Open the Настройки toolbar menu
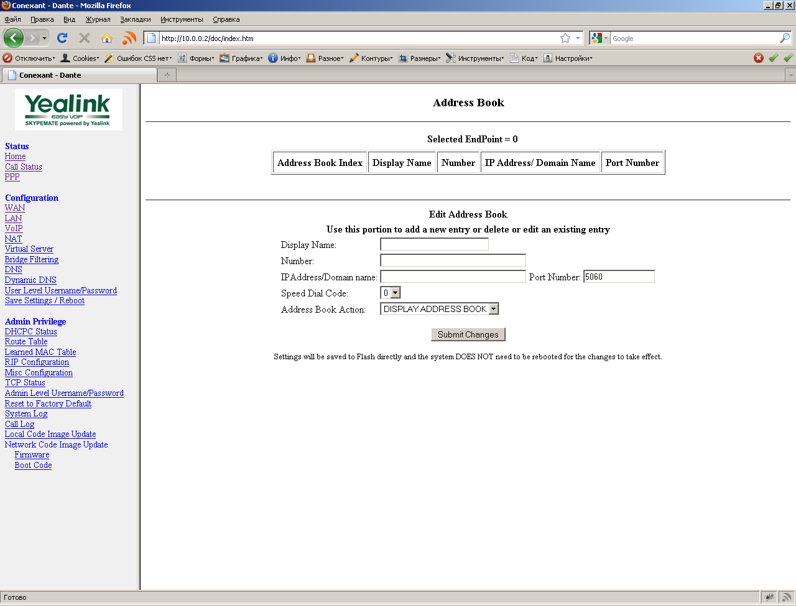The width and height of the screenshot is (796, 606). click(x=568, y=58)
